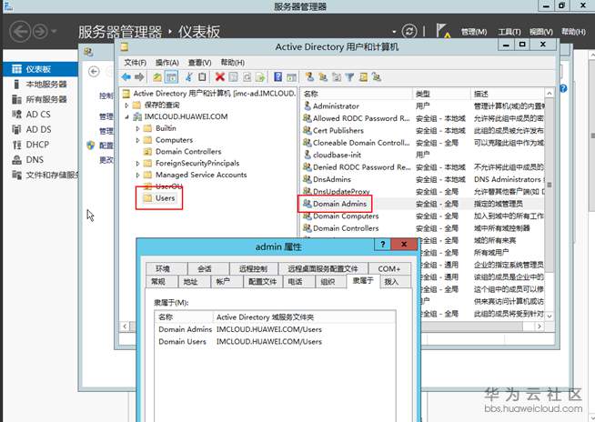The width and height of the screenshot is (595, 422).
Task: Expand the ForeignSecurityPrincipals tree node
Action: 138,164
